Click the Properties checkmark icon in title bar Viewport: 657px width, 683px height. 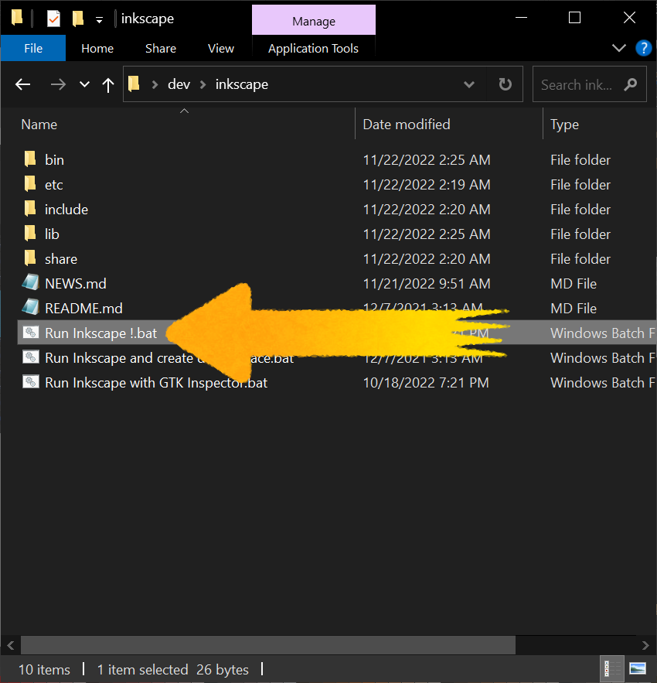(x=53, y=19)
